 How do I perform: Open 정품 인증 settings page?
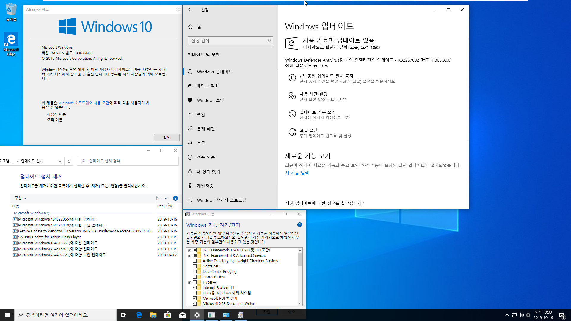tap(230, 158)
